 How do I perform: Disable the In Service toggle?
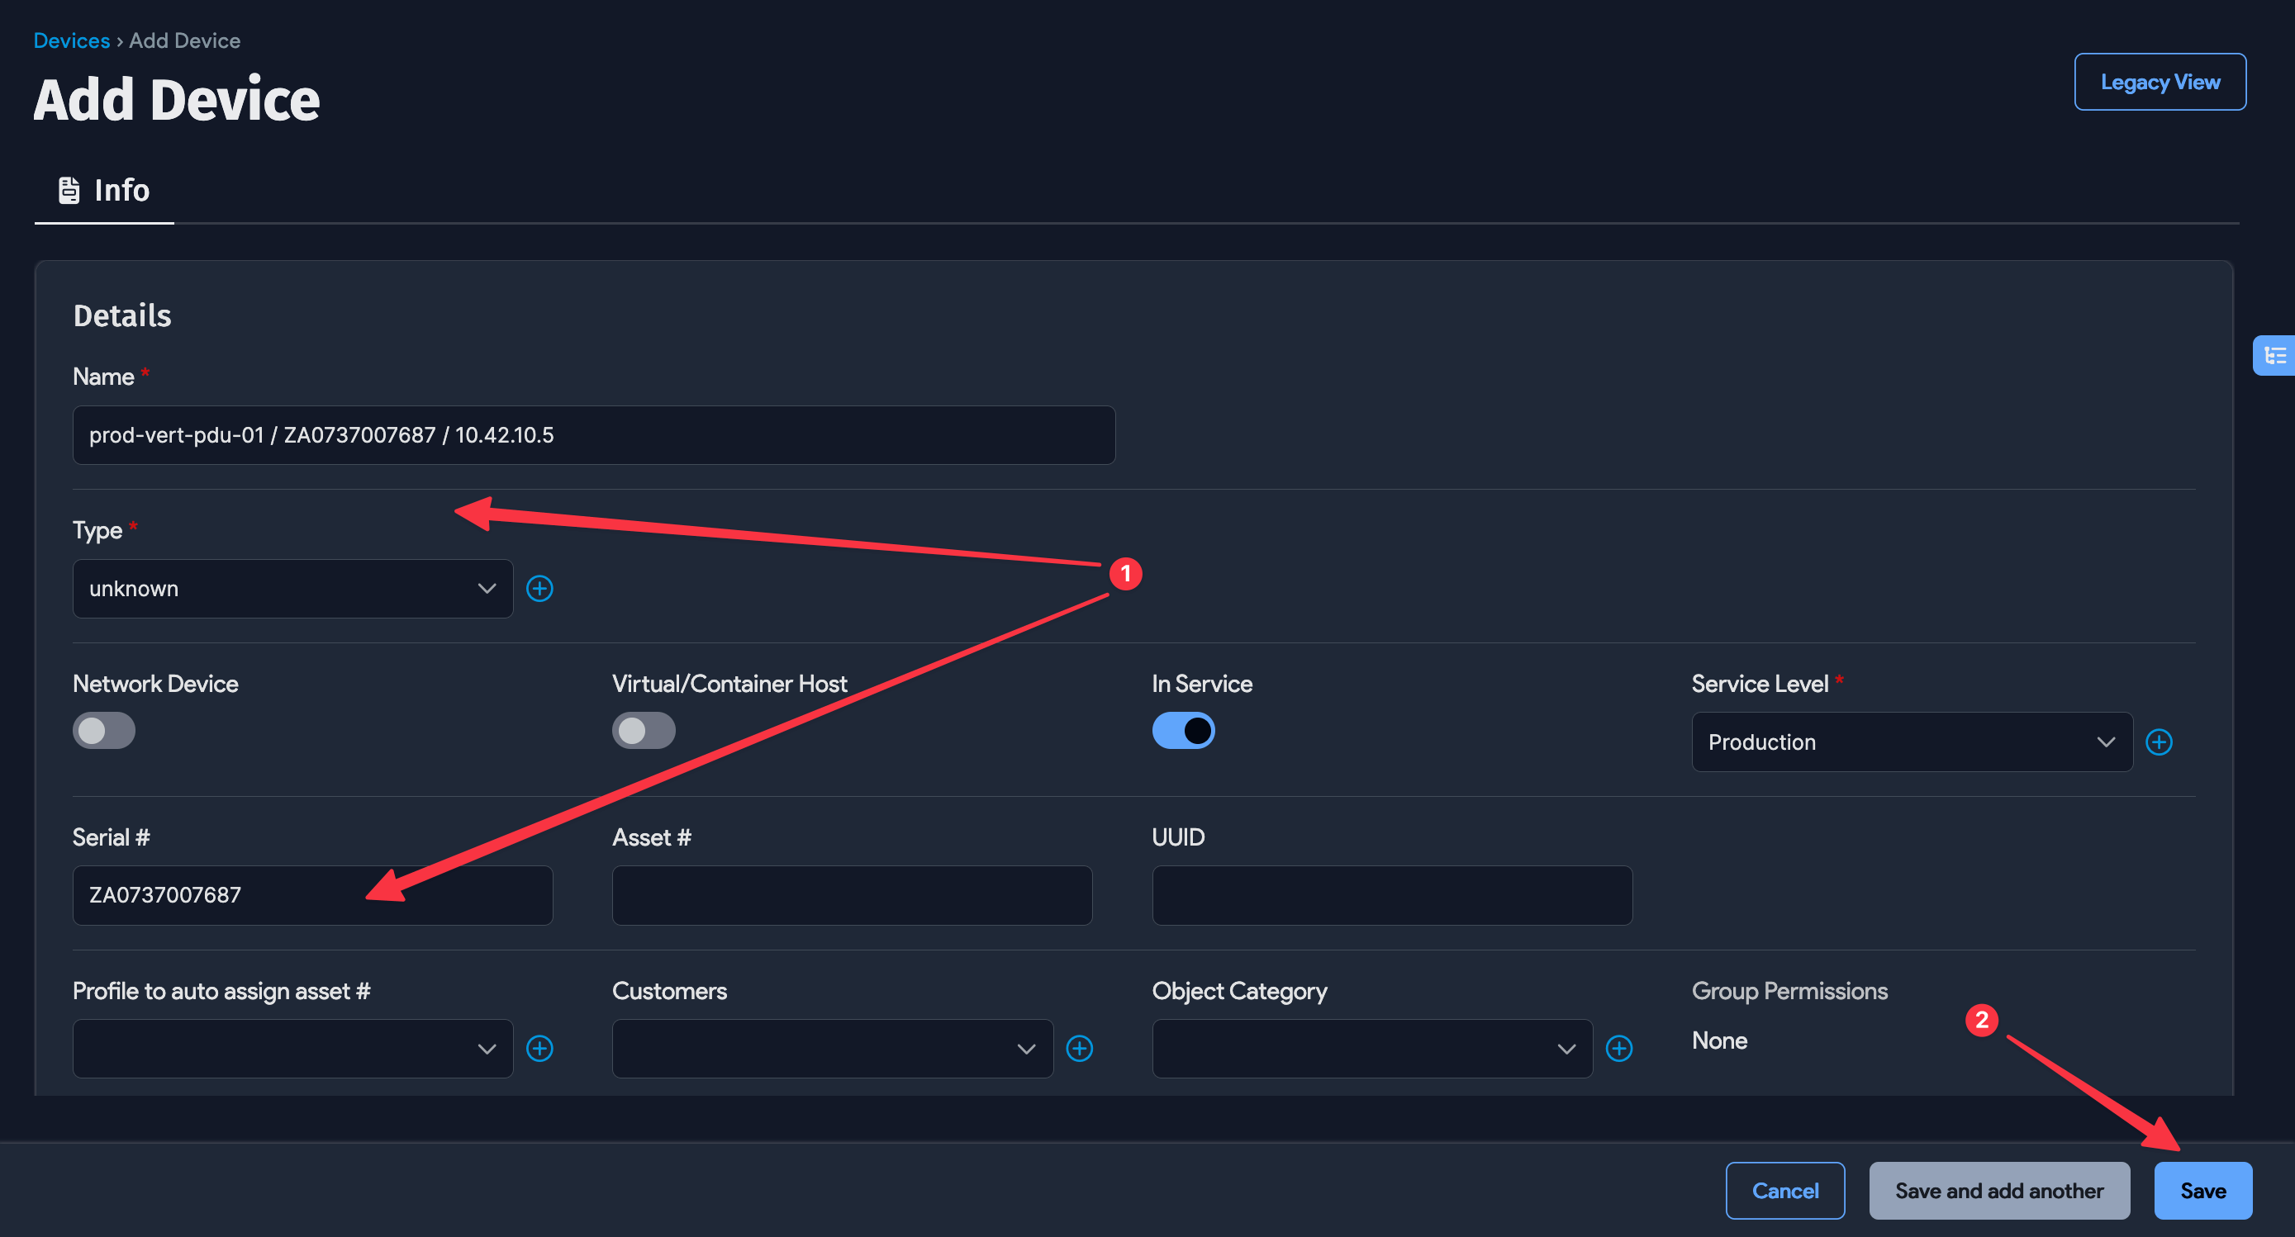point(1183,730)
